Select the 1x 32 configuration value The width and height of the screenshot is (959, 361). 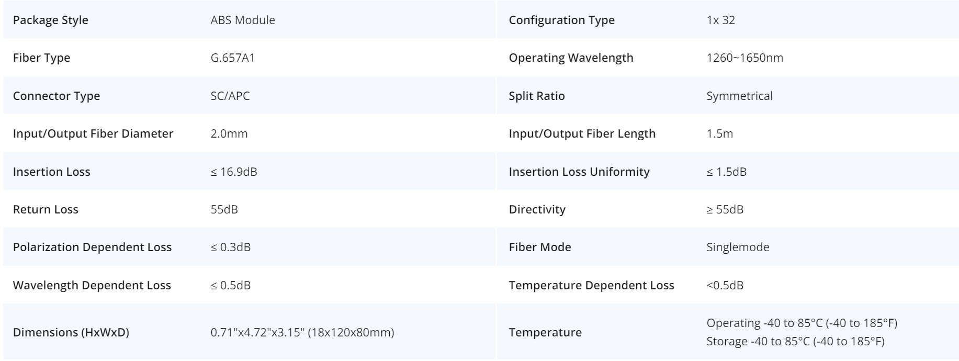720,20
